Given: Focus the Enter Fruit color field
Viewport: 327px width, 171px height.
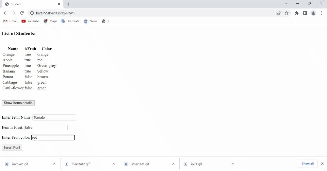Looking at the screenshot, I should [53, 137].
